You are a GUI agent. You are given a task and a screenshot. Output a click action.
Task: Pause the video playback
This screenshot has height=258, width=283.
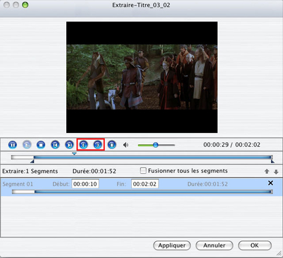coord(12,145)
